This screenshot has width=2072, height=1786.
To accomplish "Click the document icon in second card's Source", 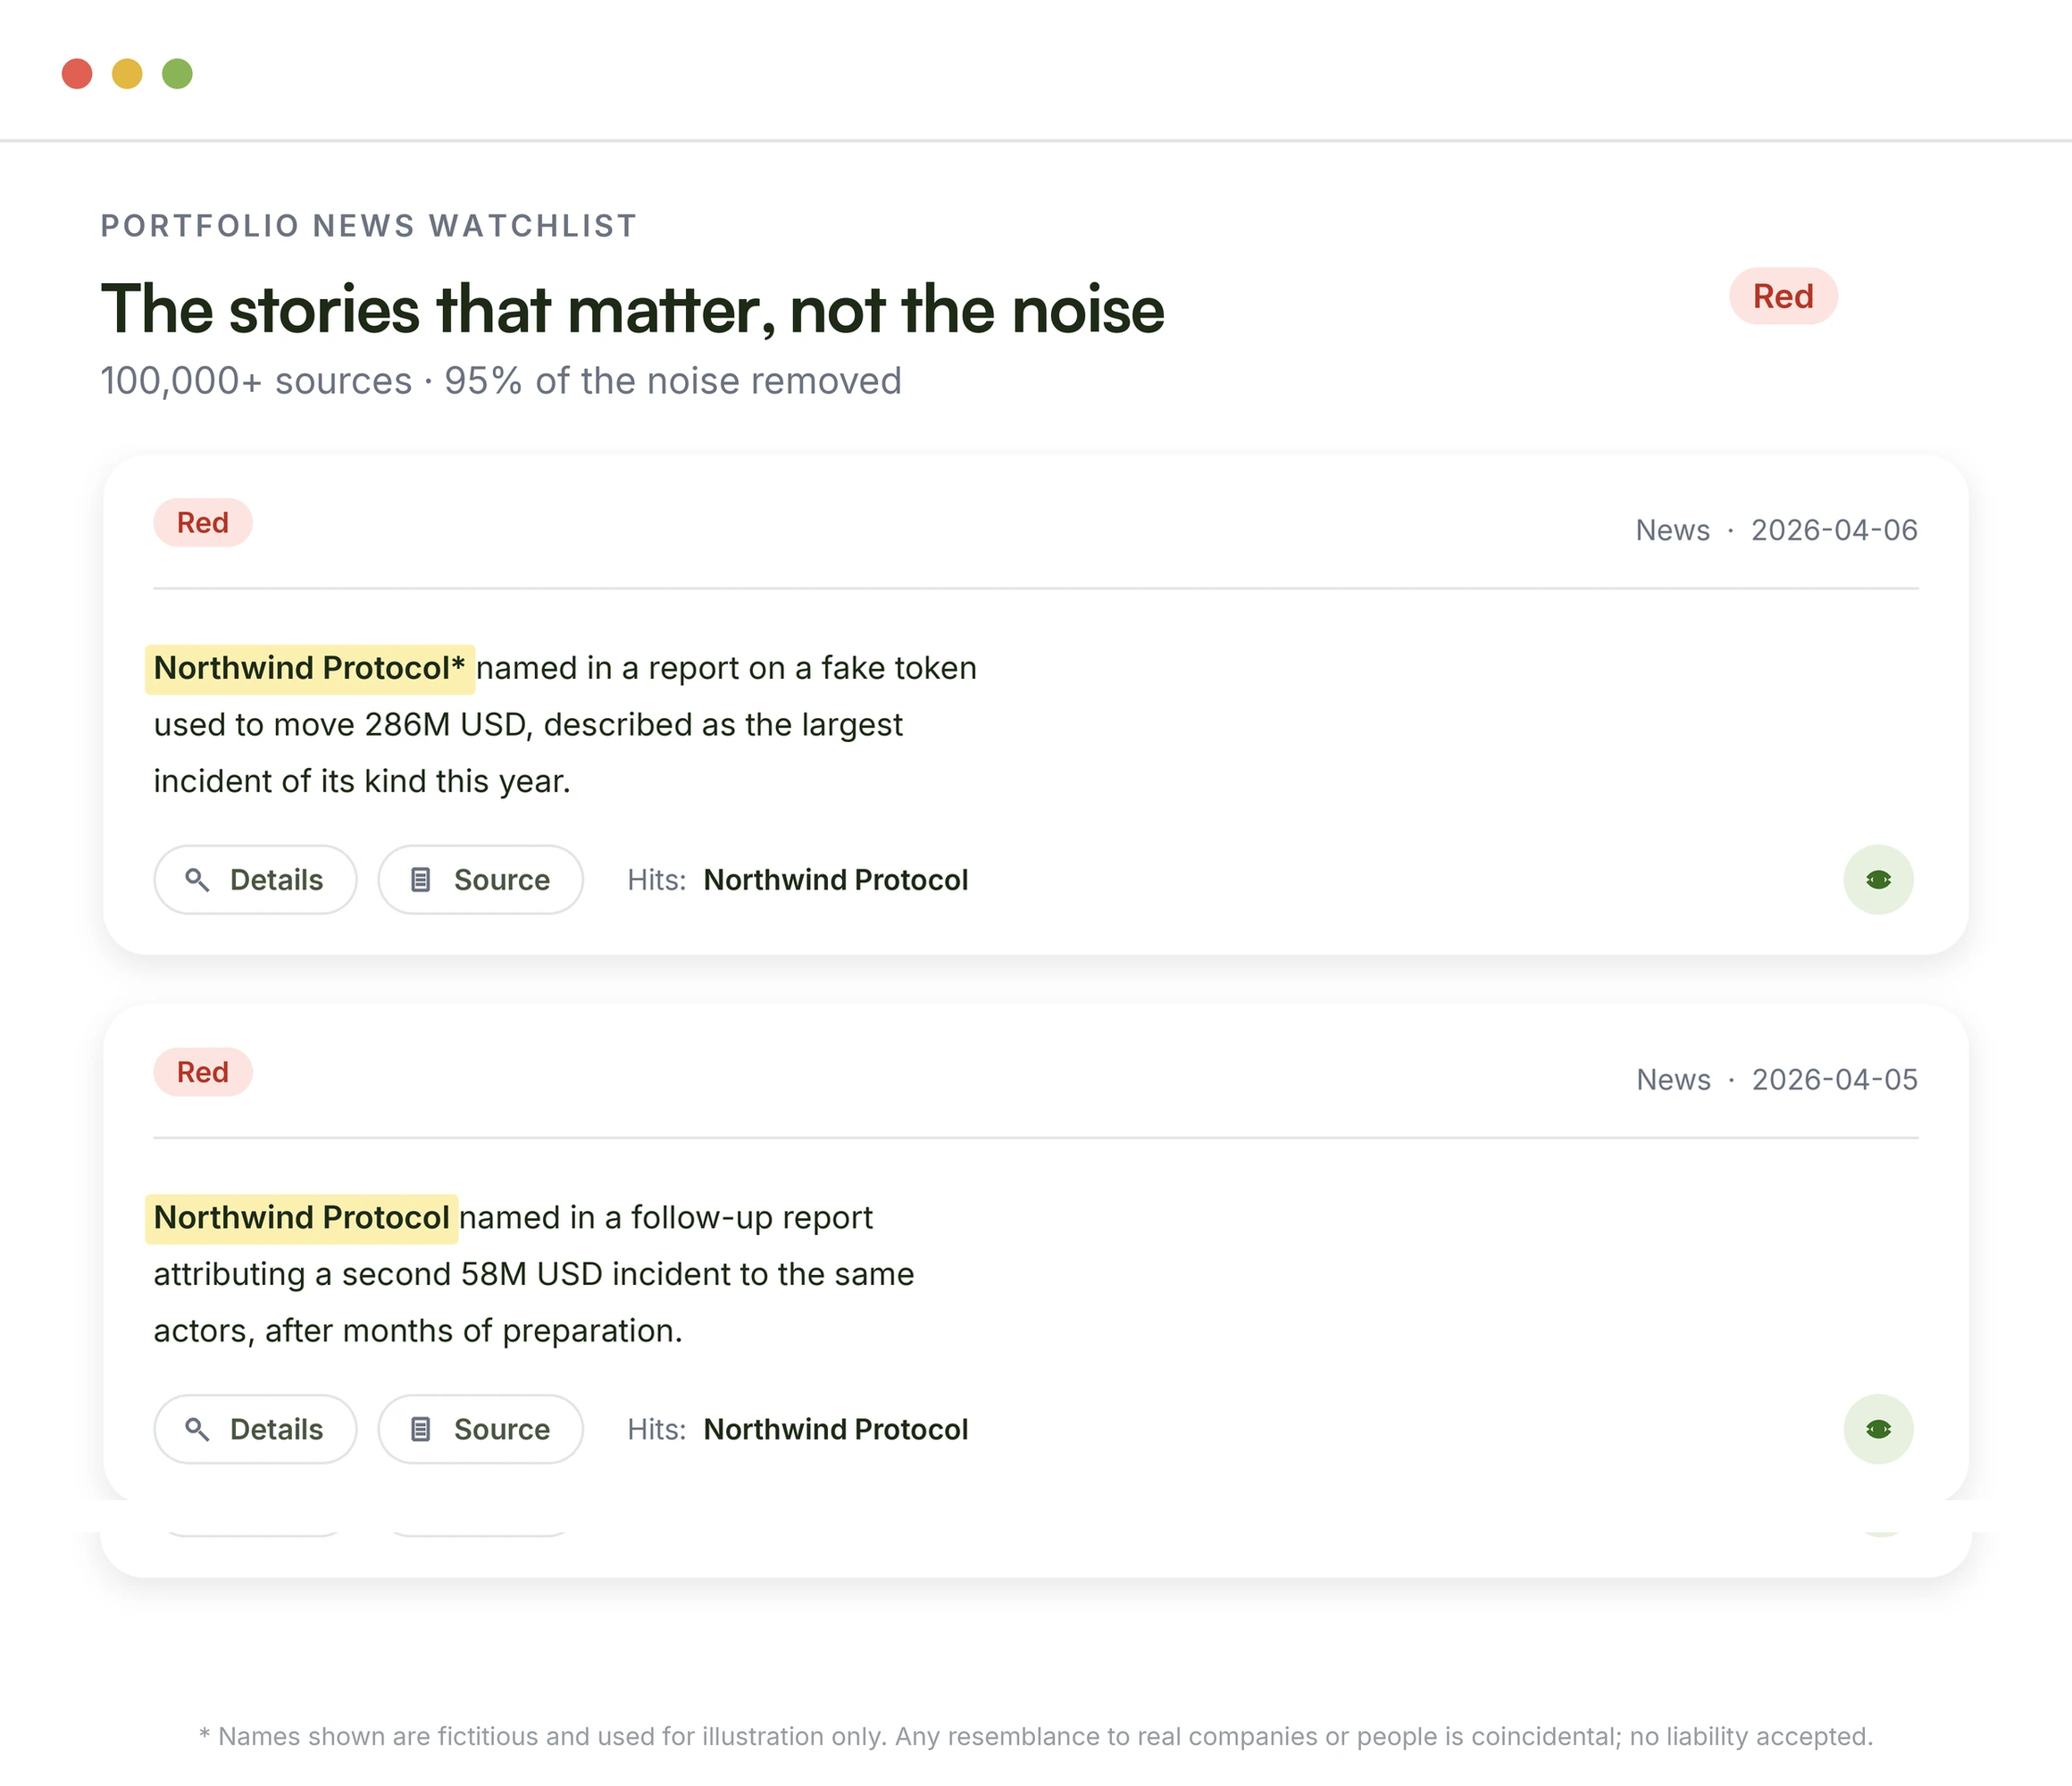I will click(421, 1429).
